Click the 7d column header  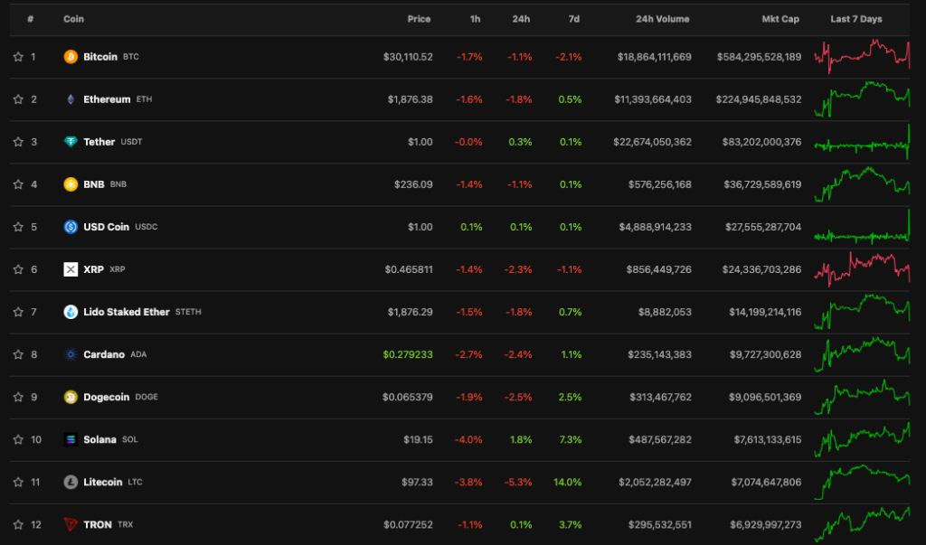[575, 19]
